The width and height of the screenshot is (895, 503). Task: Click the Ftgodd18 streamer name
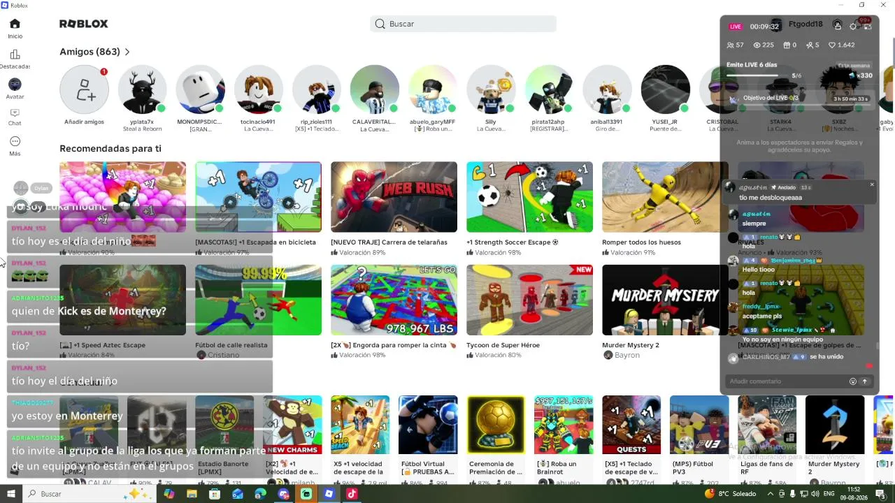(x=805, y=24)
